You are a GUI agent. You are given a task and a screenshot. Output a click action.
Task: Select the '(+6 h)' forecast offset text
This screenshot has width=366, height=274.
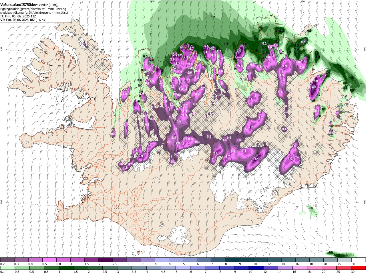point(40,20)
